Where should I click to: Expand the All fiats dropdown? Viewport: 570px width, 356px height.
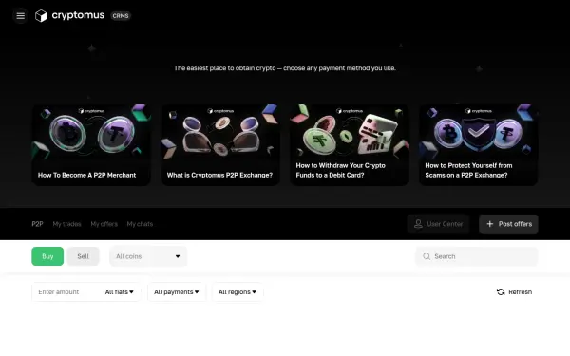click(x=120, y=291)
